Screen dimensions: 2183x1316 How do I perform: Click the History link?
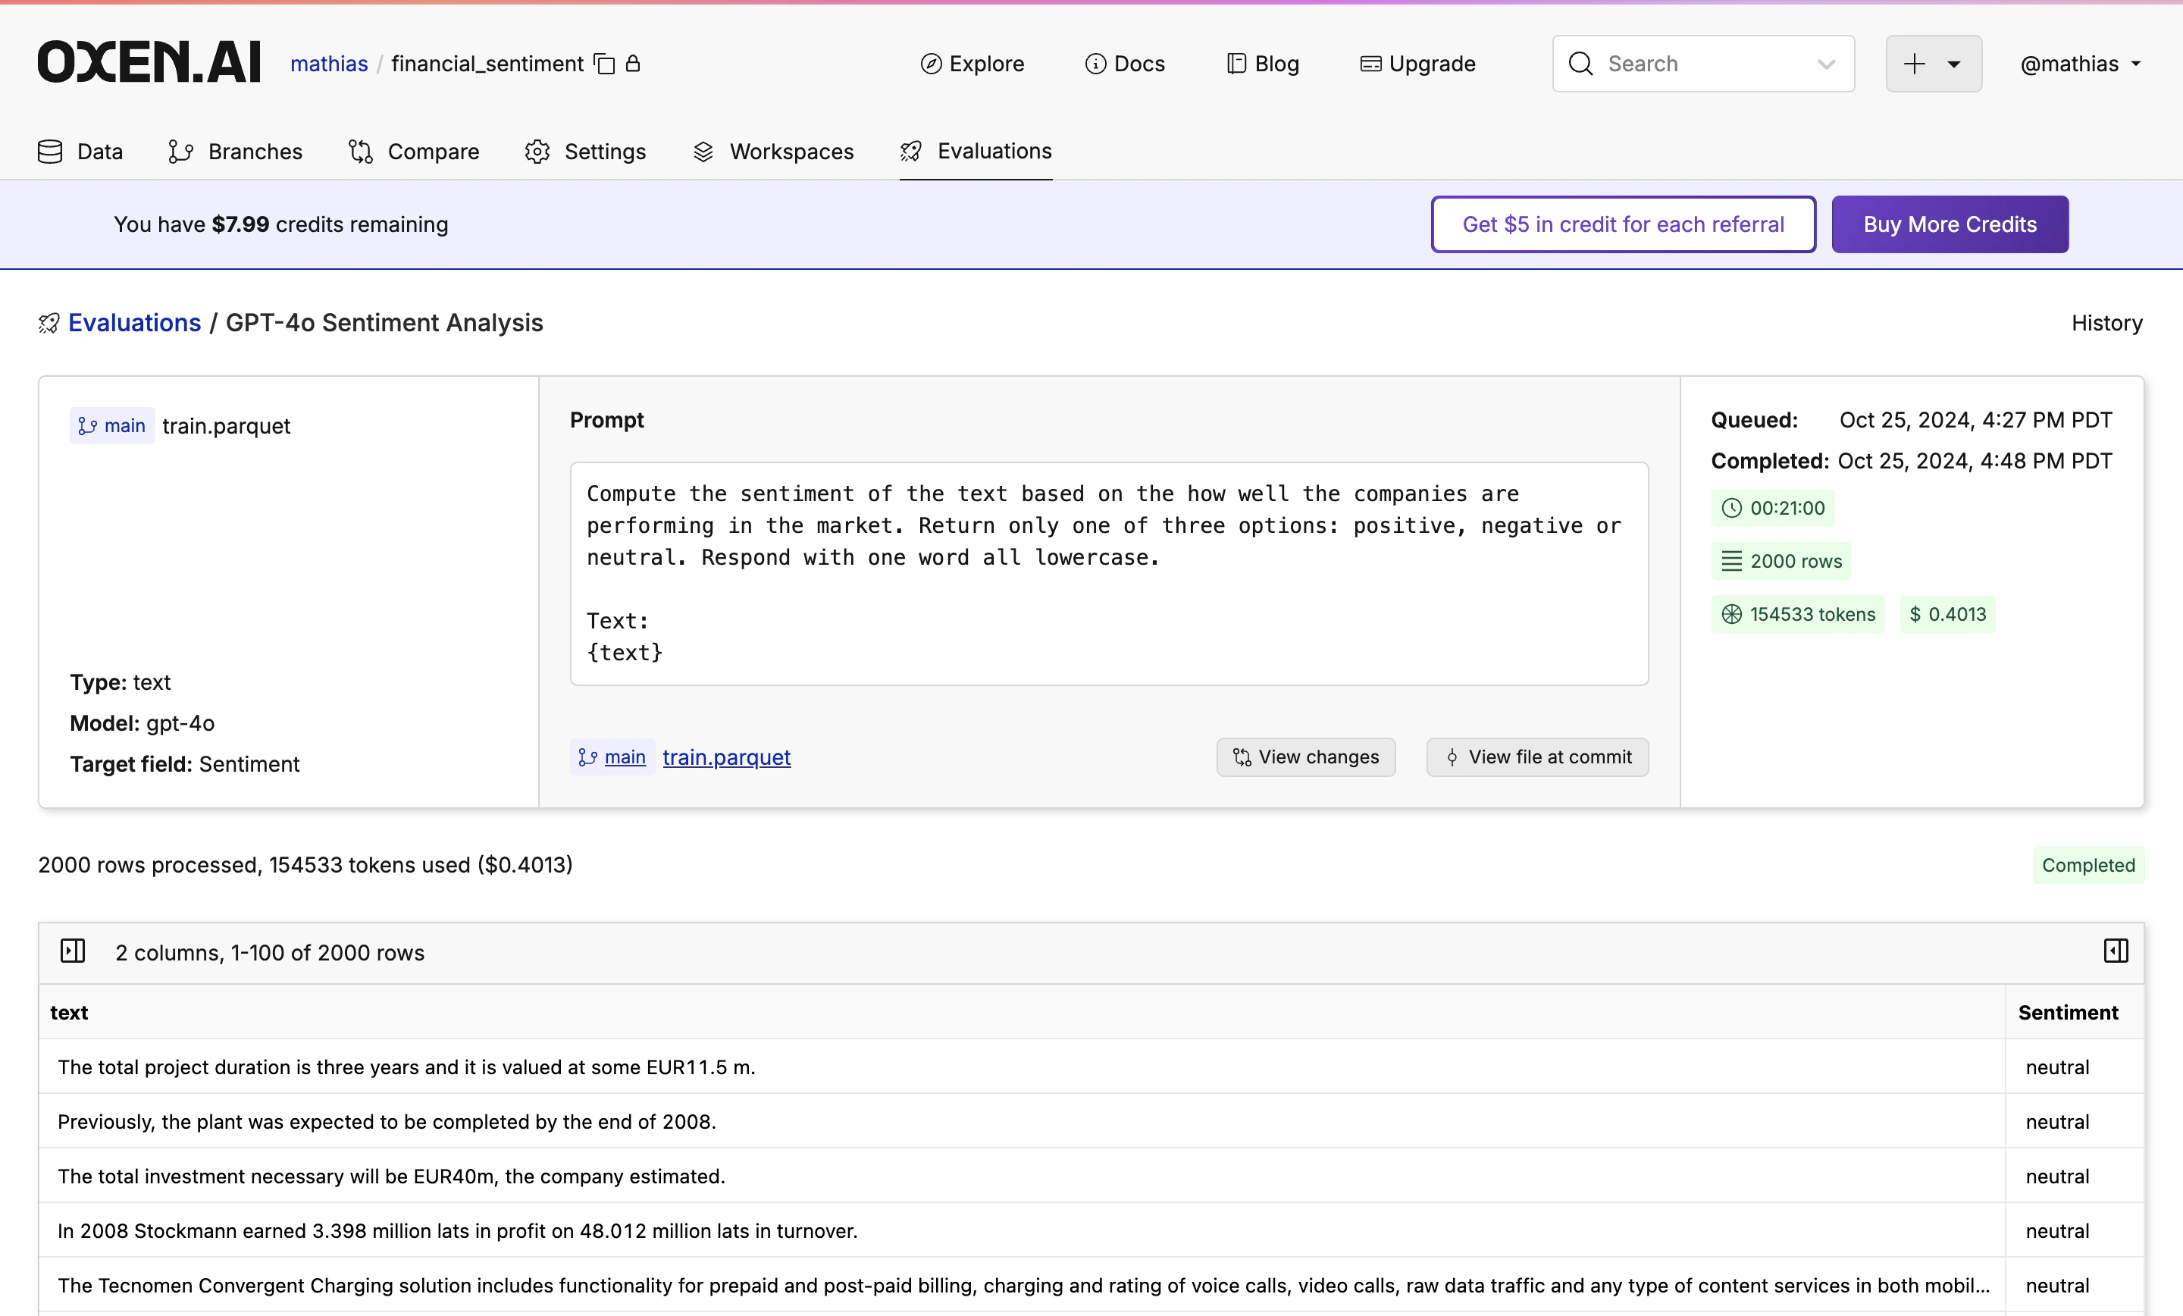tap(2106, 323)
